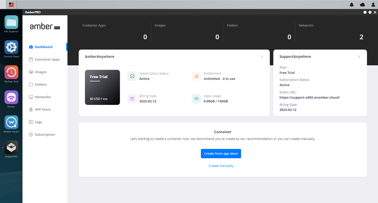The height and width of the screenshot is (203, 378).
Task: Close the AmberPRO window
Action: (375, 12)
